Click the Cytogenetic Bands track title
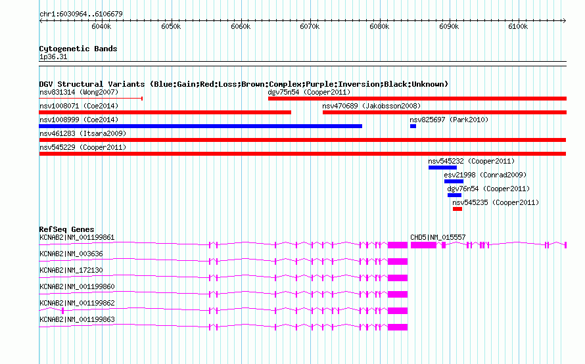 78,49
